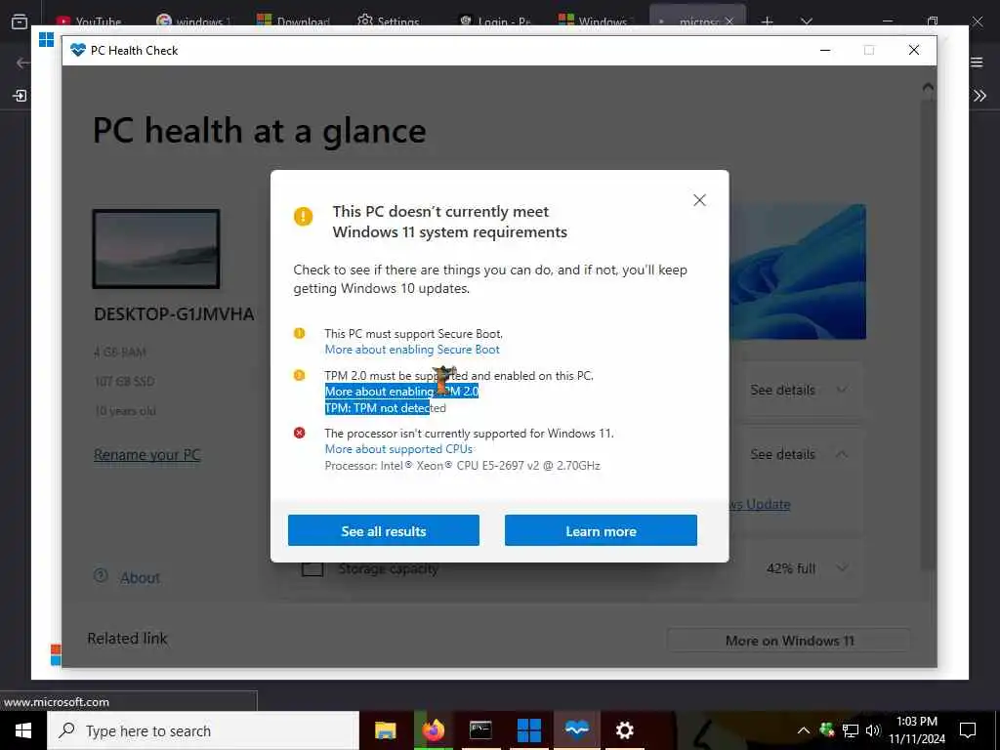Open the Command Prompt taskbar icon
1000x750 pixels.
[480, 730]
